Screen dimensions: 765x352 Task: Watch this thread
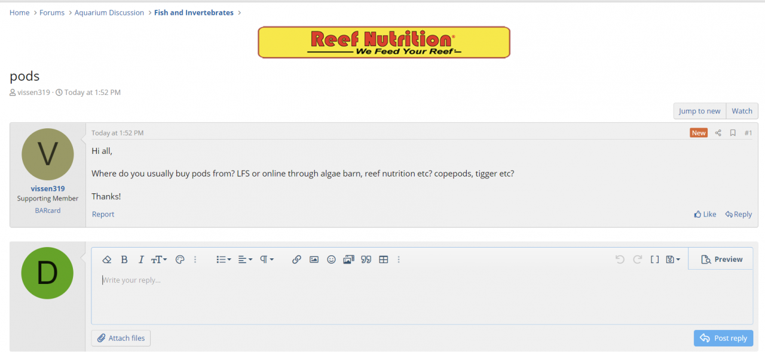[x=742, y=111]
